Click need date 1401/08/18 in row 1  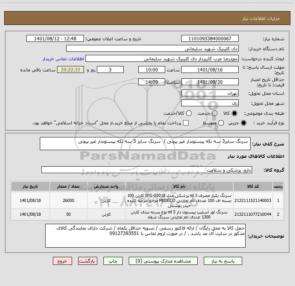(x=30, y=200)
